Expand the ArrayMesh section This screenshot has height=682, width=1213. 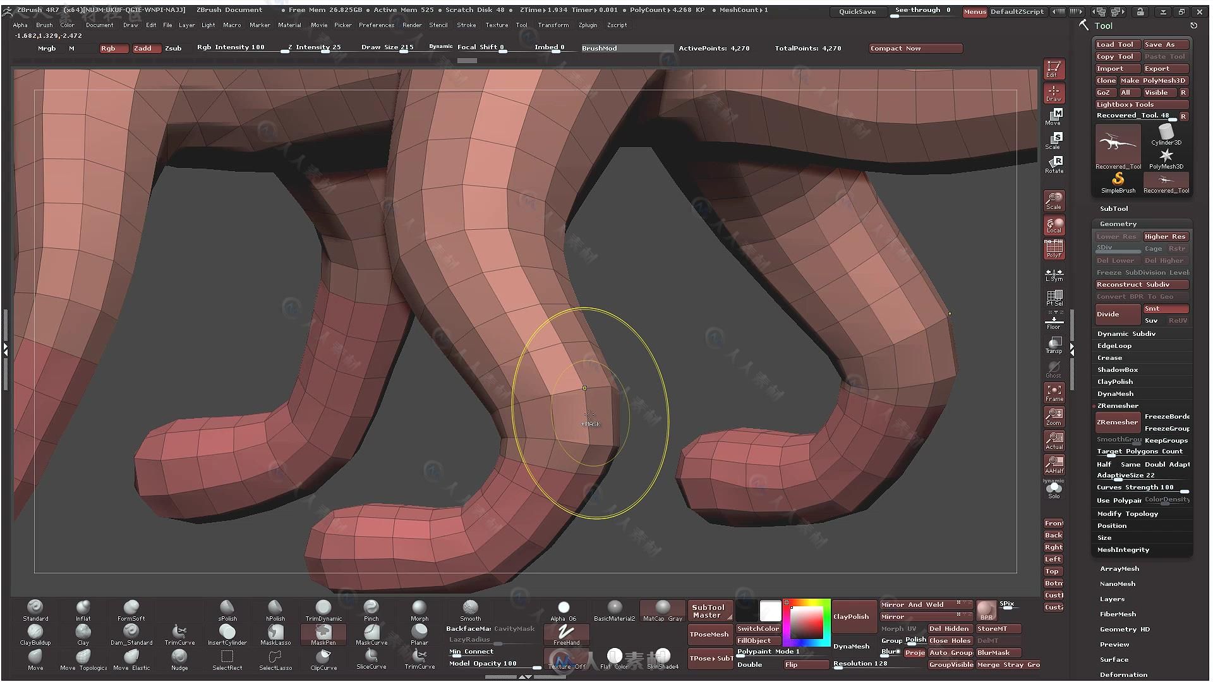[x=1119, y=569]
